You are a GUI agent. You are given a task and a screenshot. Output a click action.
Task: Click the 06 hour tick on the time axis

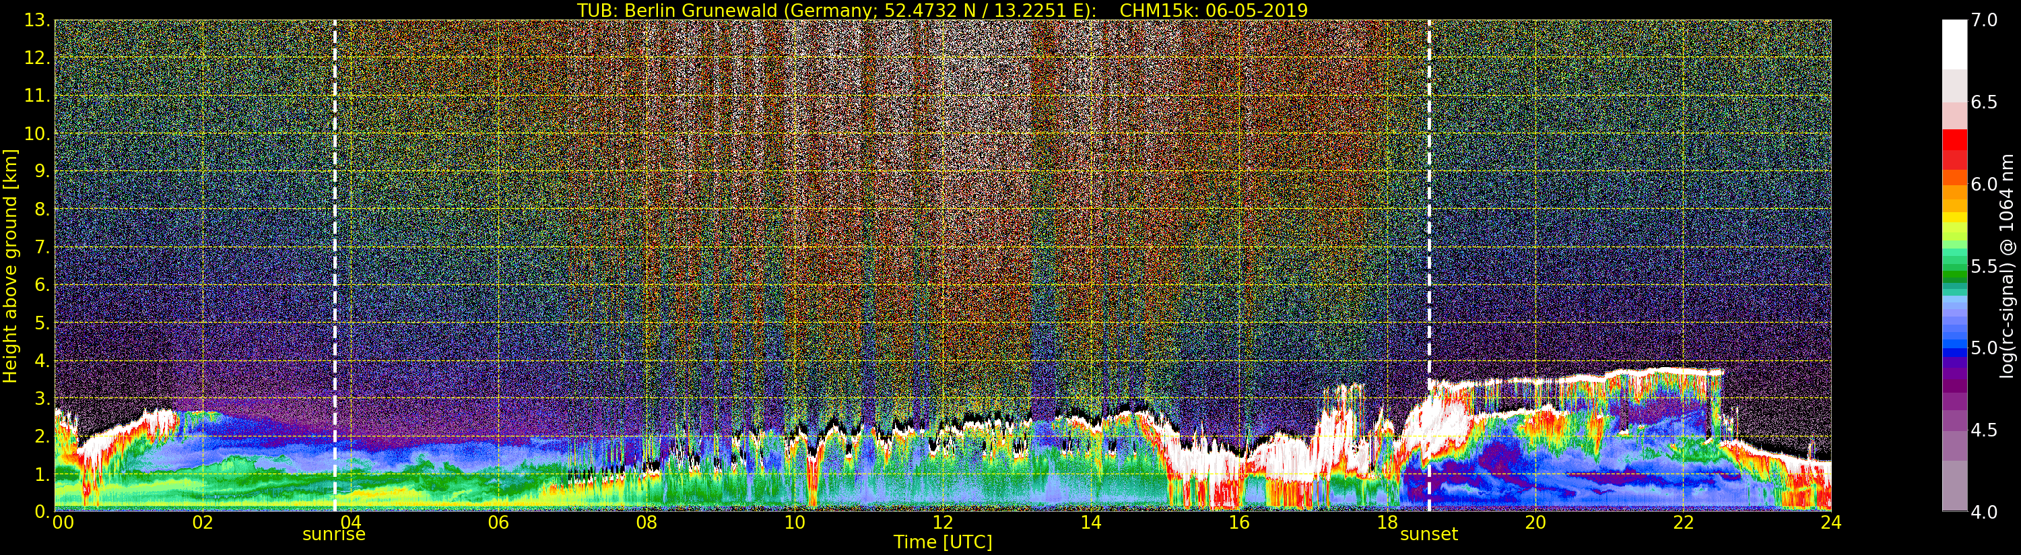(x=498, y=523)
